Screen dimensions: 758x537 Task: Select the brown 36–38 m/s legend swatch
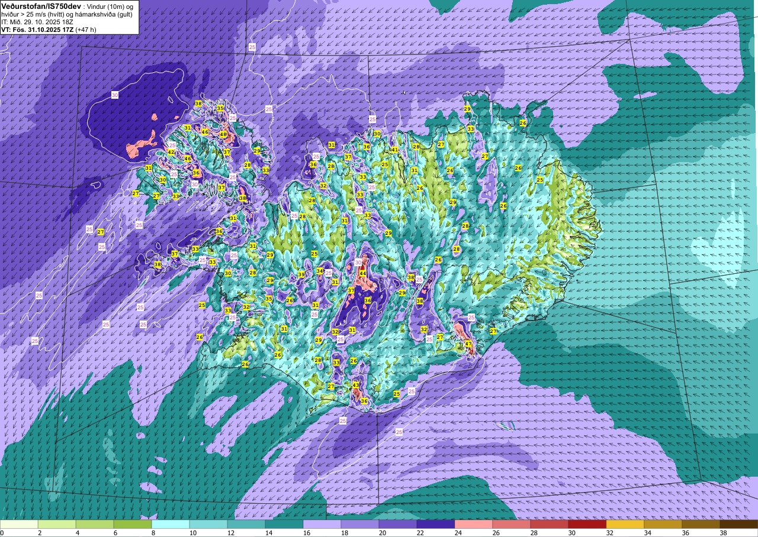click(701, 524)
